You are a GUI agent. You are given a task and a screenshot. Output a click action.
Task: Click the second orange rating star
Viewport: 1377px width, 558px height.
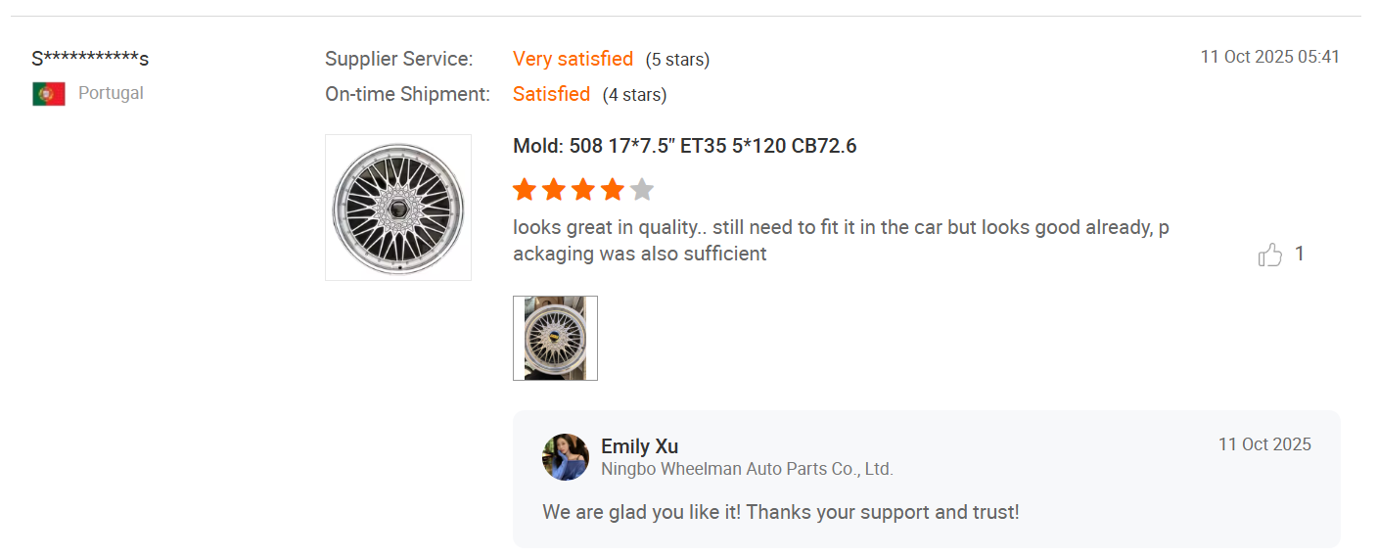tap(554, 190)
